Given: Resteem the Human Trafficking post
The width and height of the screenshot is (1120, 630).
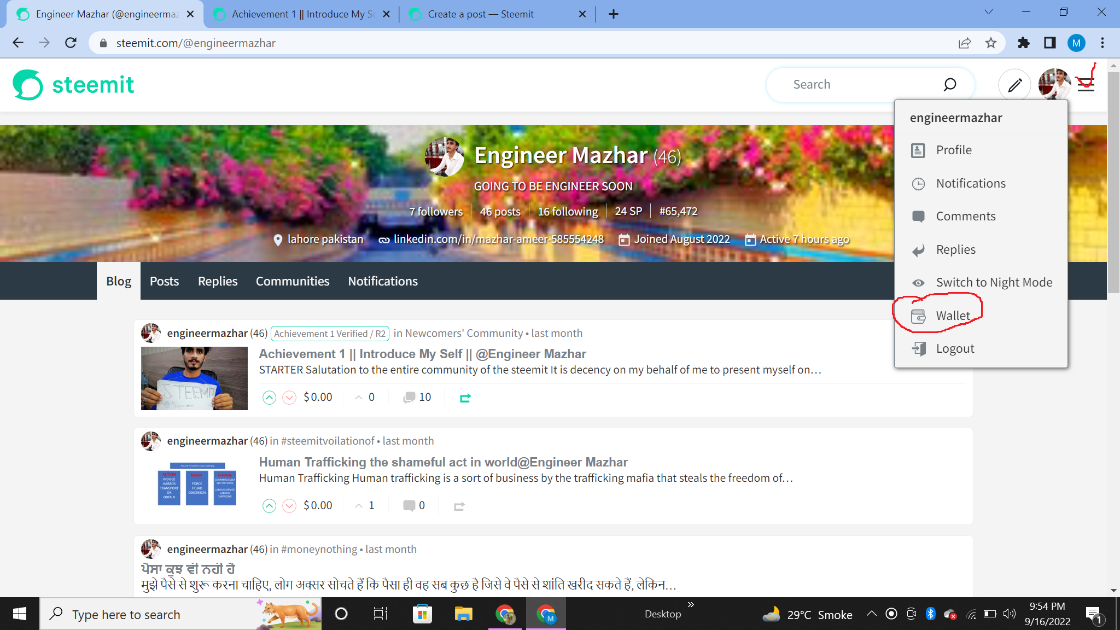Looking at the screenshot, I should coord(459,506).
